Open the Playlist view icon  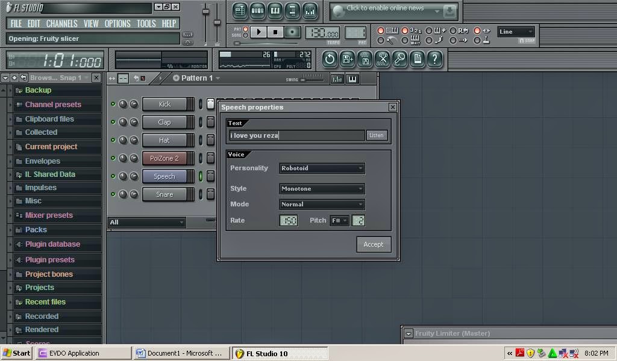click(240, 11)
